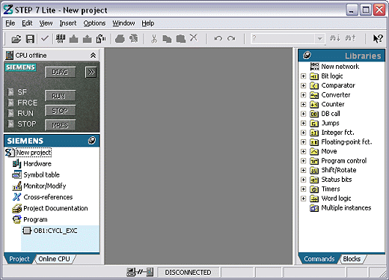Open the Options menu
The width and height of the screenshot is (389, 280).
click(94, 23)
